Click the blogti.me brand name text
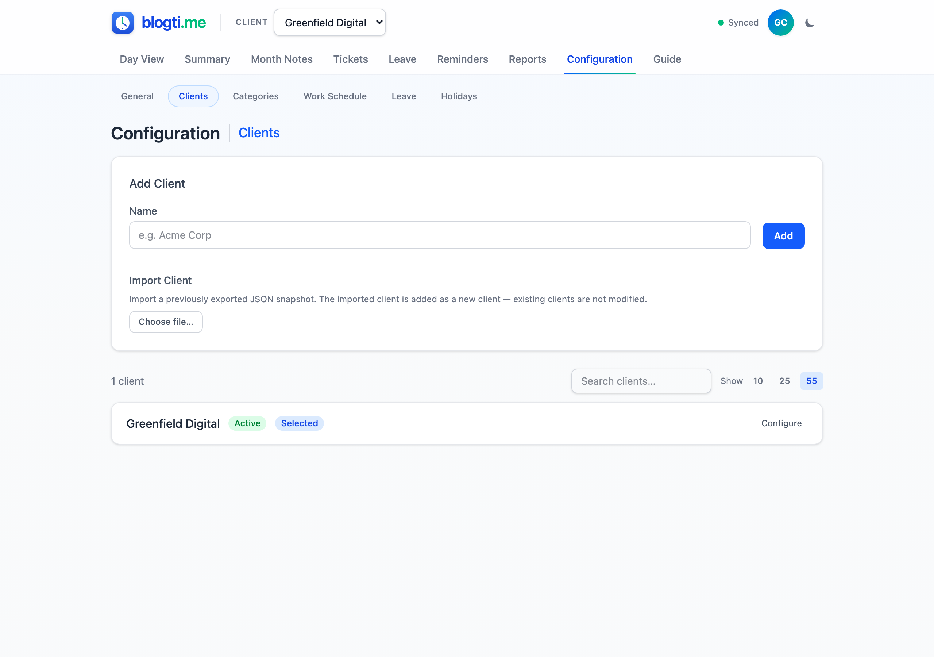The width and height of the screenshot is (934, 657). click(x=174, y=23)
